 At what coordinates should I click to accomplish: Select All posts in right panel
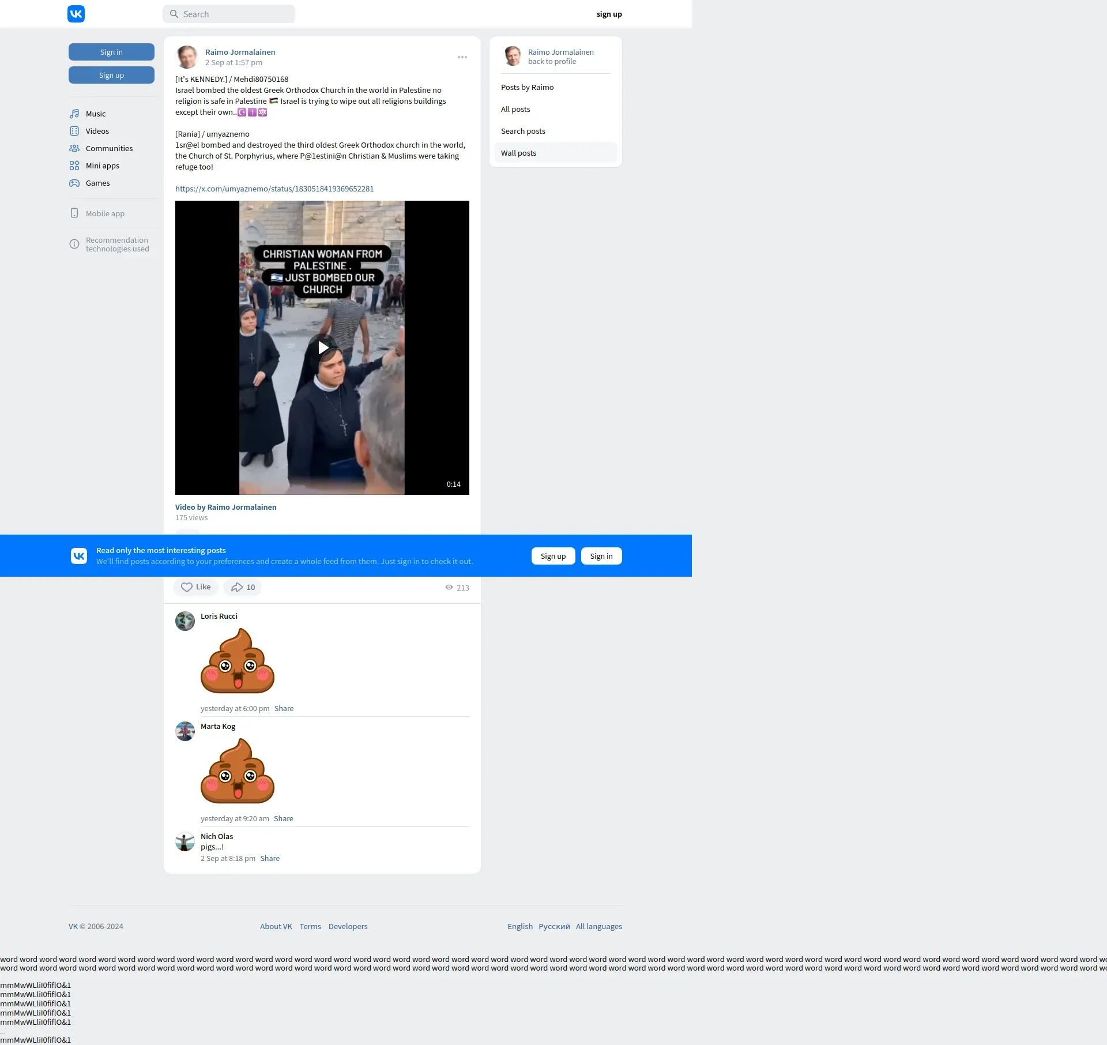pos(515,109)
